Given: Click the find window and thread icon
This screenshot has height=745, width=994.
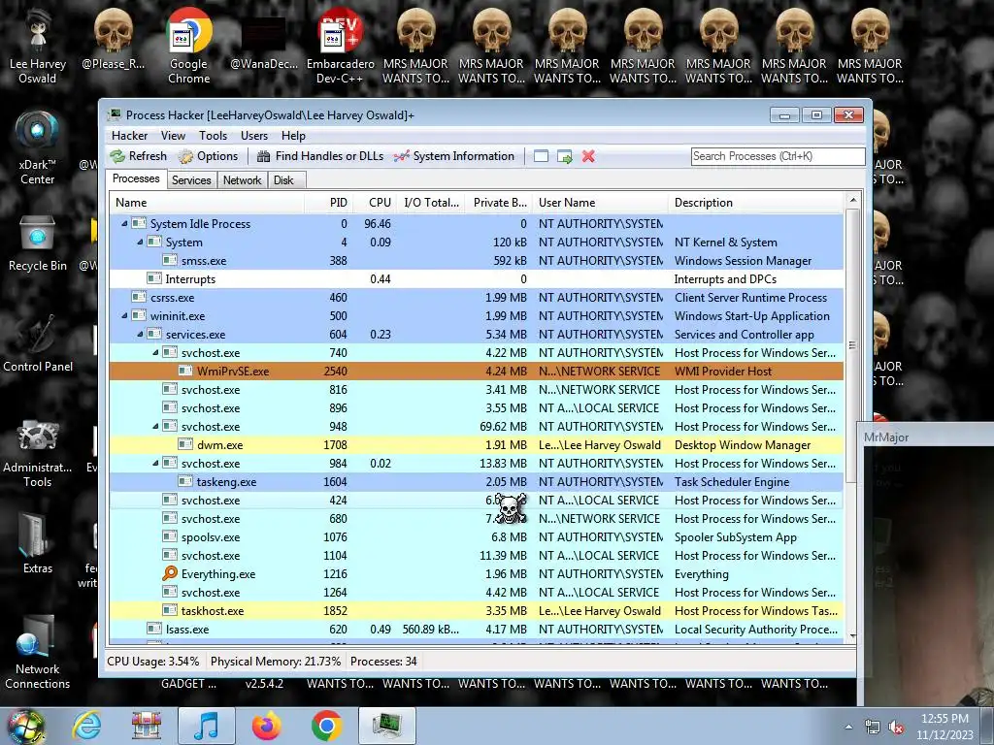Looking at the screenshot, I should [x=564, y=156].
